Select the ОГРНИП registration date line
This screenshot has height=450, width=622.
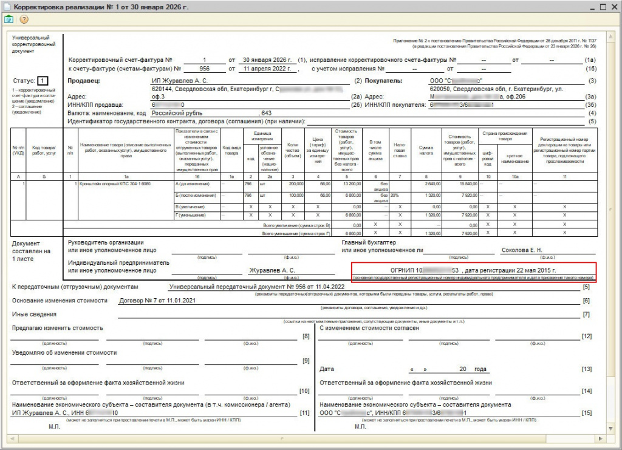click(x=473, y=270)
